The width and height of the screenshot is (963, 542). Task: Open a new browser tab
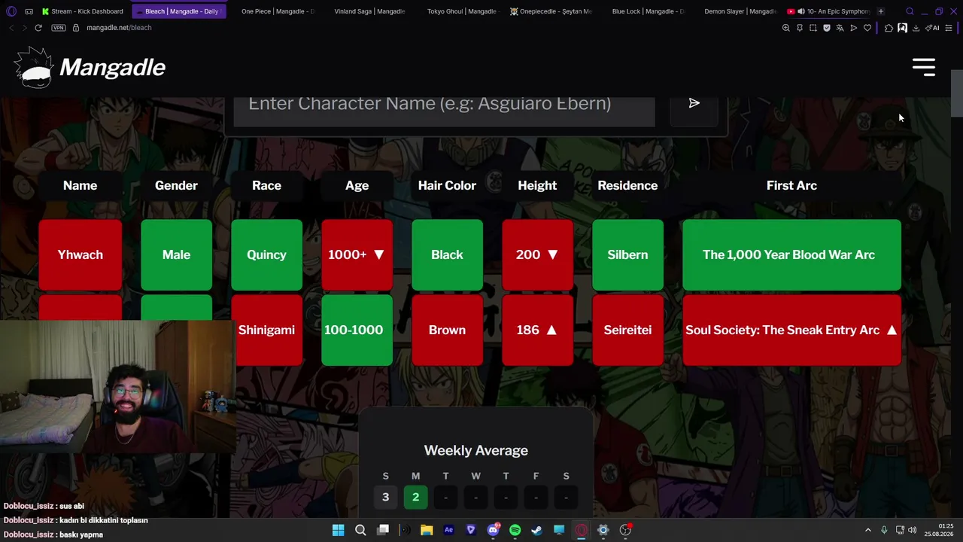pyautogui.click(x=881, y=11)
